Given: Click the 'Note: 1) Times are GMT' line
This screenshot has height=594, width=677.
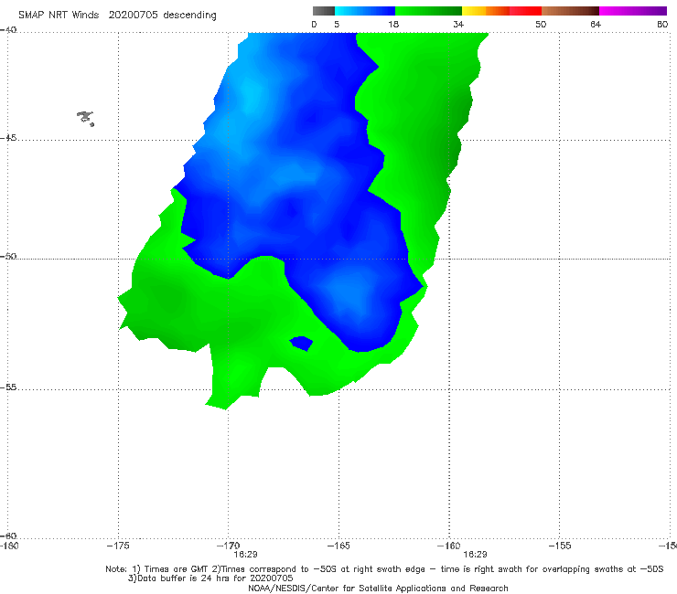Looking at the screenshot, I should 384,569.
